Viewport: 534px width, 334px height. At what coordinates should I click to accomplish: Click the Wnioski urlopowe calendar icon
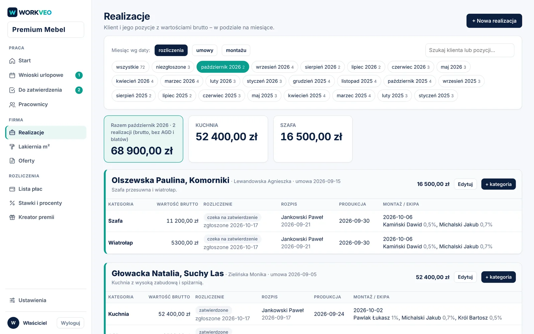click(x=12, y=75)
